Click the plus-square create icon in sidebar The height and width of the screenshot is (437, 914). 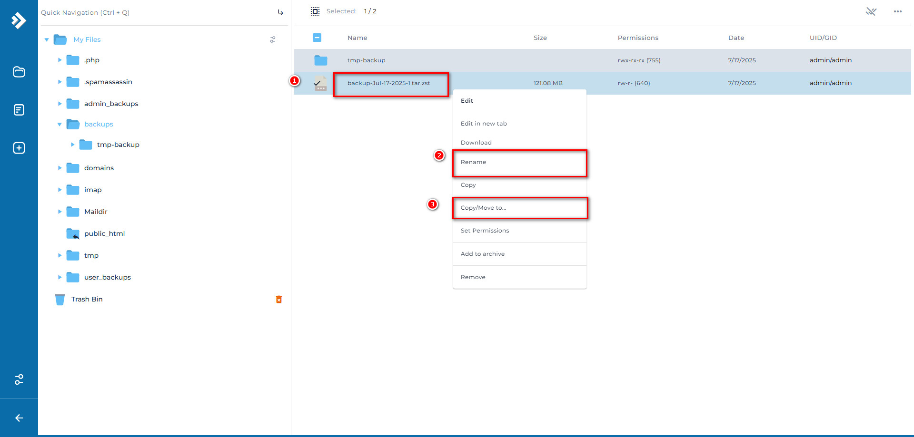19,148
